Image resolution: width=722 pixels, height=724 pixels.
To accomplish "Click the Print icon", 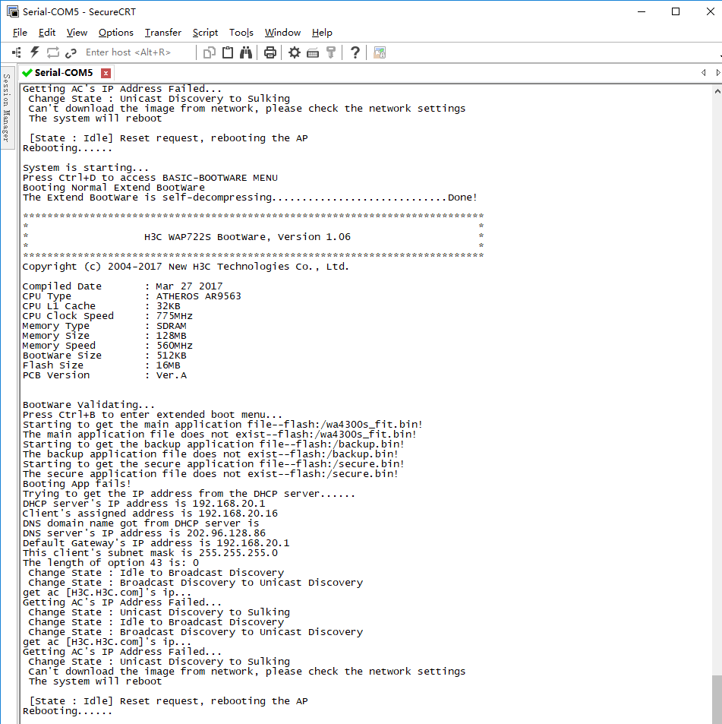I will click(x=270, y=52).
